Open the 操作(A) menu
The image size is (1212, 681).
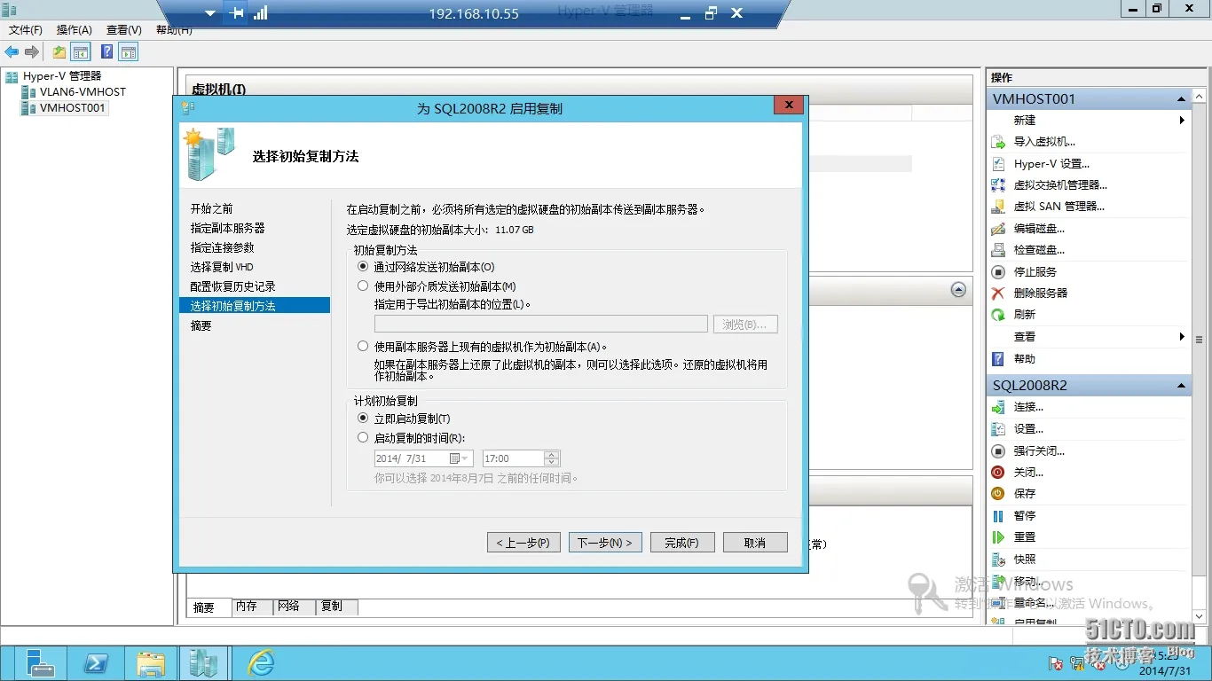point(75,30)
